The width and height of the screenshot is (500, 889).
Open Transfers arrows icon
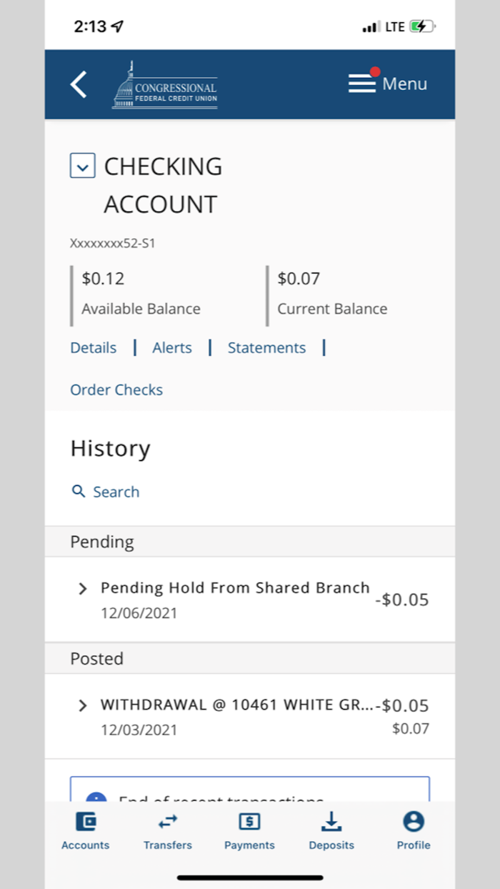click(168, 822)
